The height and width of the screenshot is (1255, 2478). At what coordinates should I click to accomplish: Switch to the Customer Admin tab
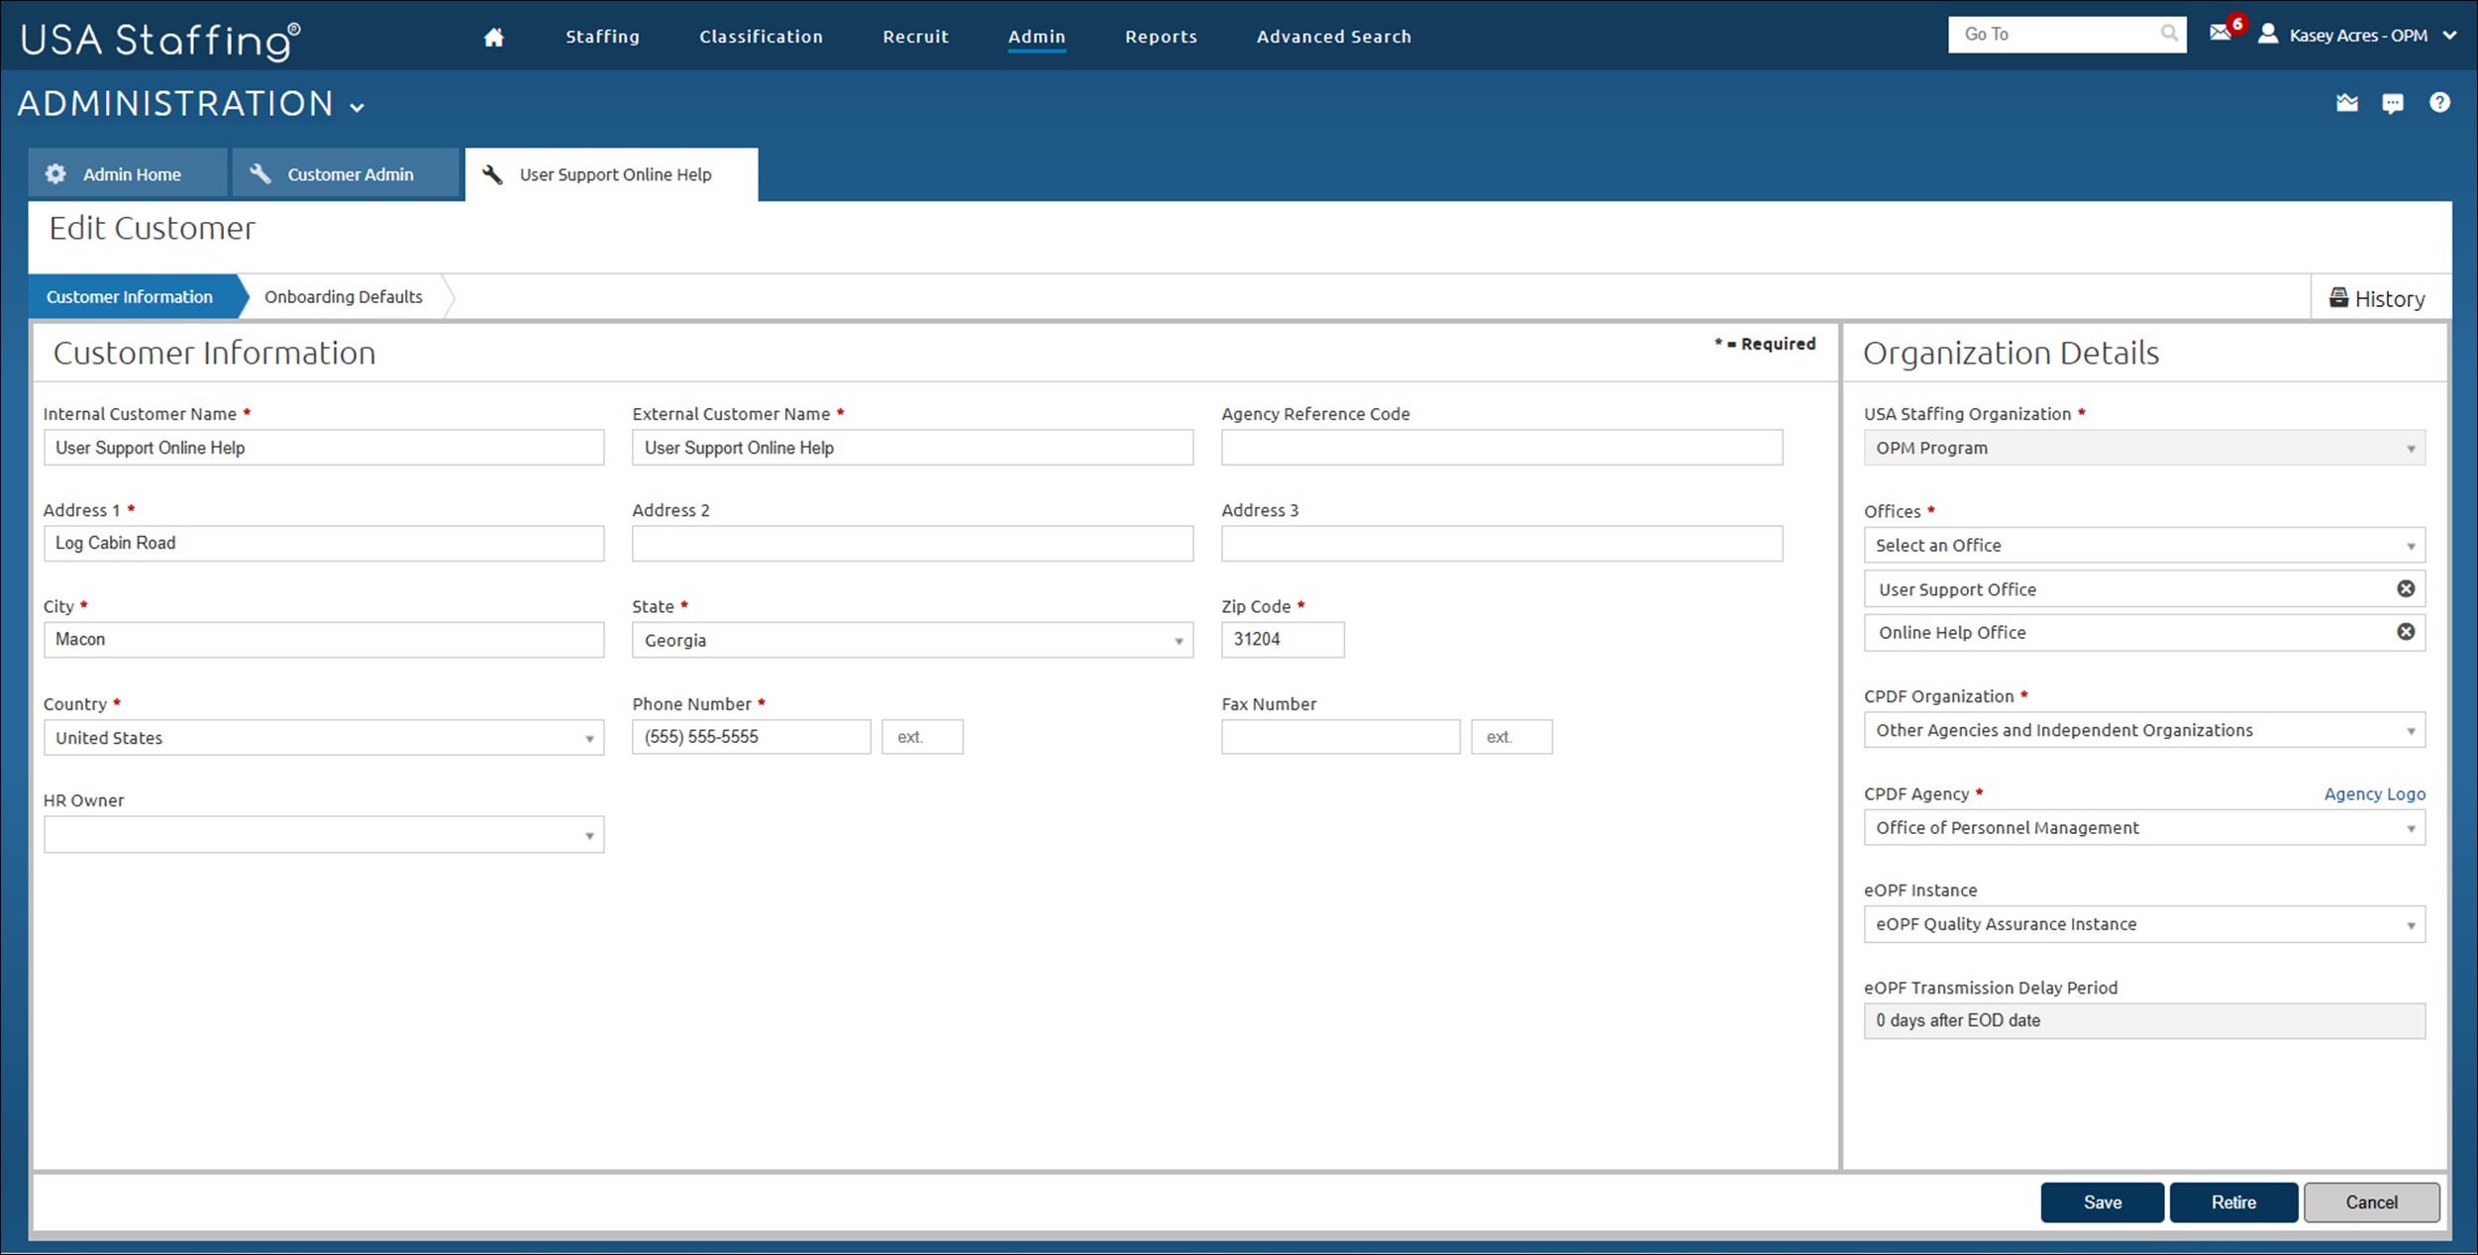pyautogui.click(x=346, y=174)
